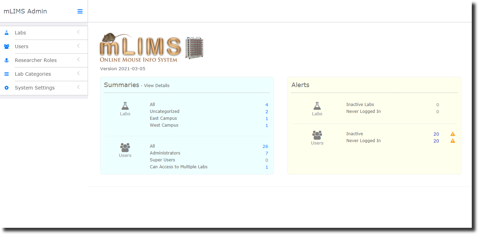The image size is (478, 234).
Task: Click the Lab Categories list icon
Action: coord(6,74)
